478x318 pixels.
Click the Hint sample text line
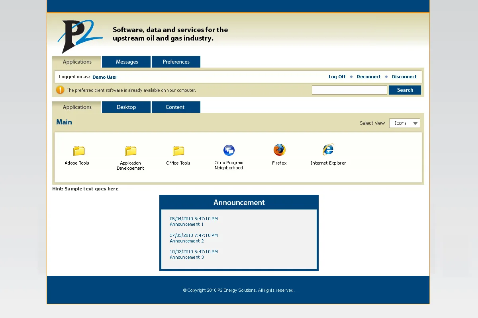point(85,189)
